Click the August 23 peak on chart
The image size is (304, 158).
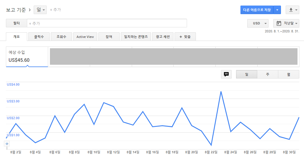[x=221, y=92]
